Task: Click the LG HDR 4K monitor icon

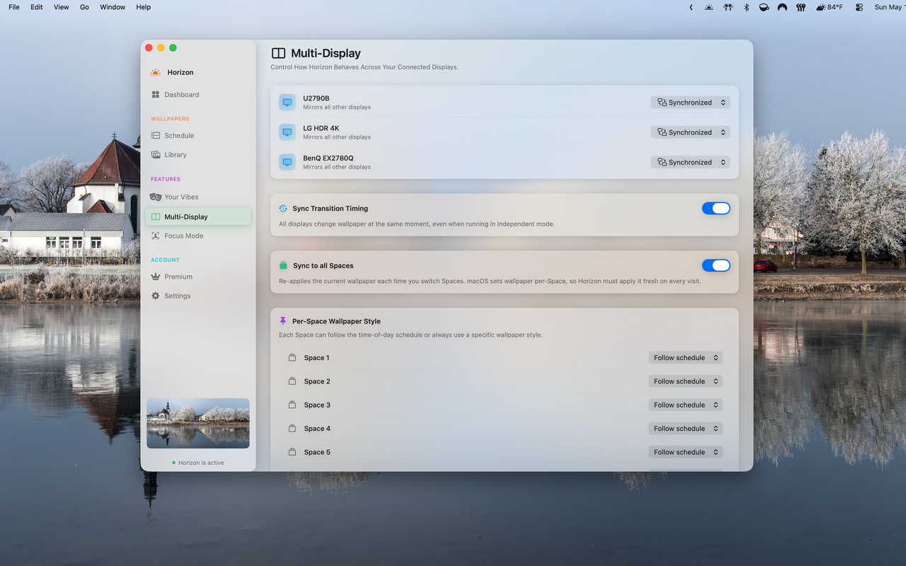Action: [287, 132]
